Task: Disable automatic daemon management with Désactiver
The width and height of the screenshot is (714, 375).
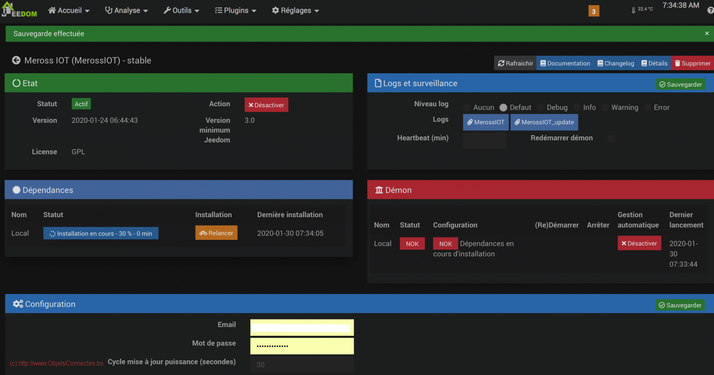Action: pyautogui.click(x=639, y=243)
